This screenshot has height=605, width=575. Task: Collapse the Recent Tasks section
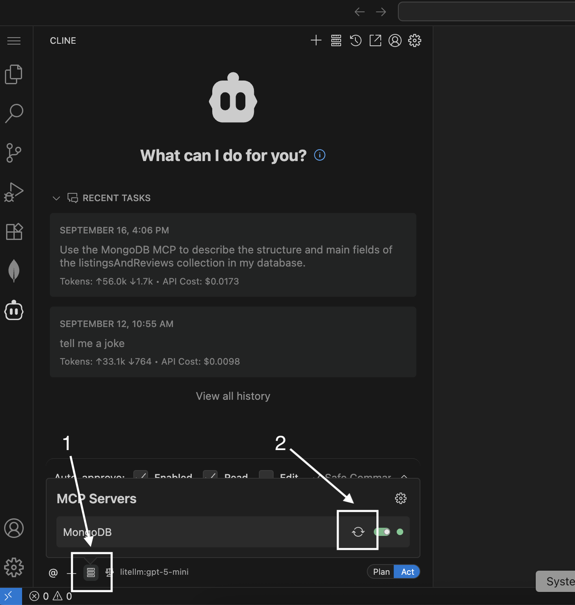[56, 198]
